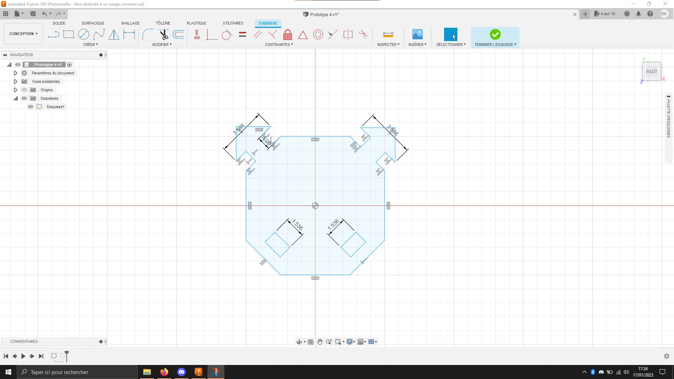Image resolution: width=674 pixels, height=379 pixels.
Task: Collapse the Esquisses folder
Action: click(x=15, y=98)
